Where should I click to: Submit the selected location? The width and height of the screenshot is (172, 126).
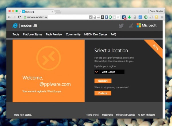coord(103,81)
